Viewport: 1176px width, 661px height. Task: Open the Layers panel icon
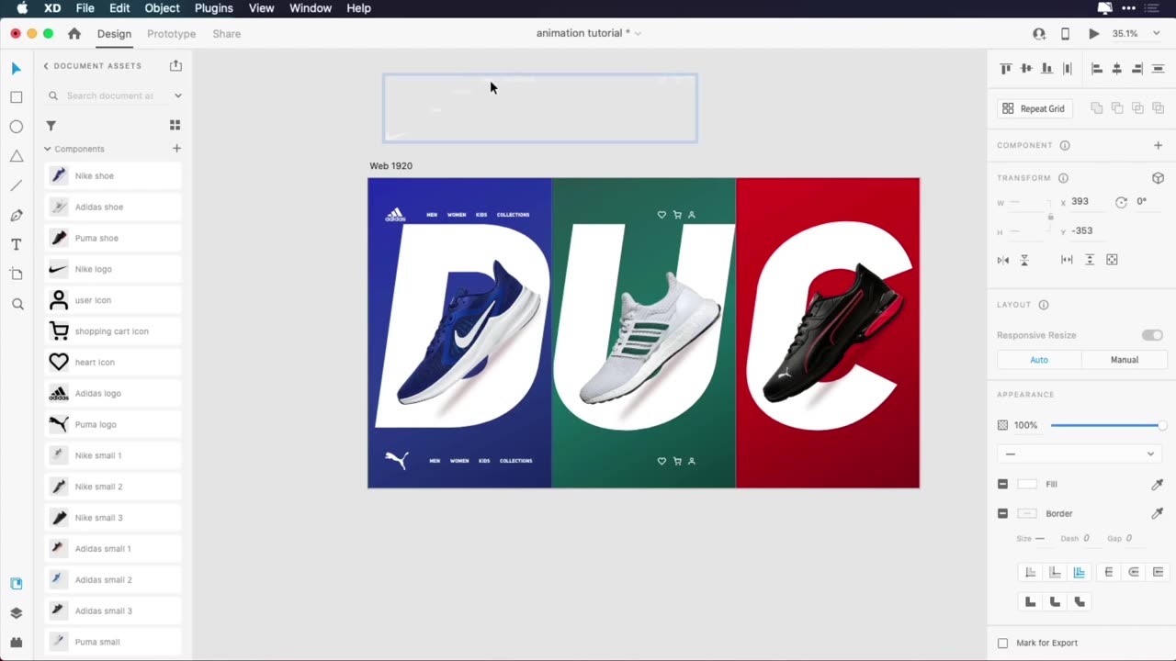tap(16, 613)
